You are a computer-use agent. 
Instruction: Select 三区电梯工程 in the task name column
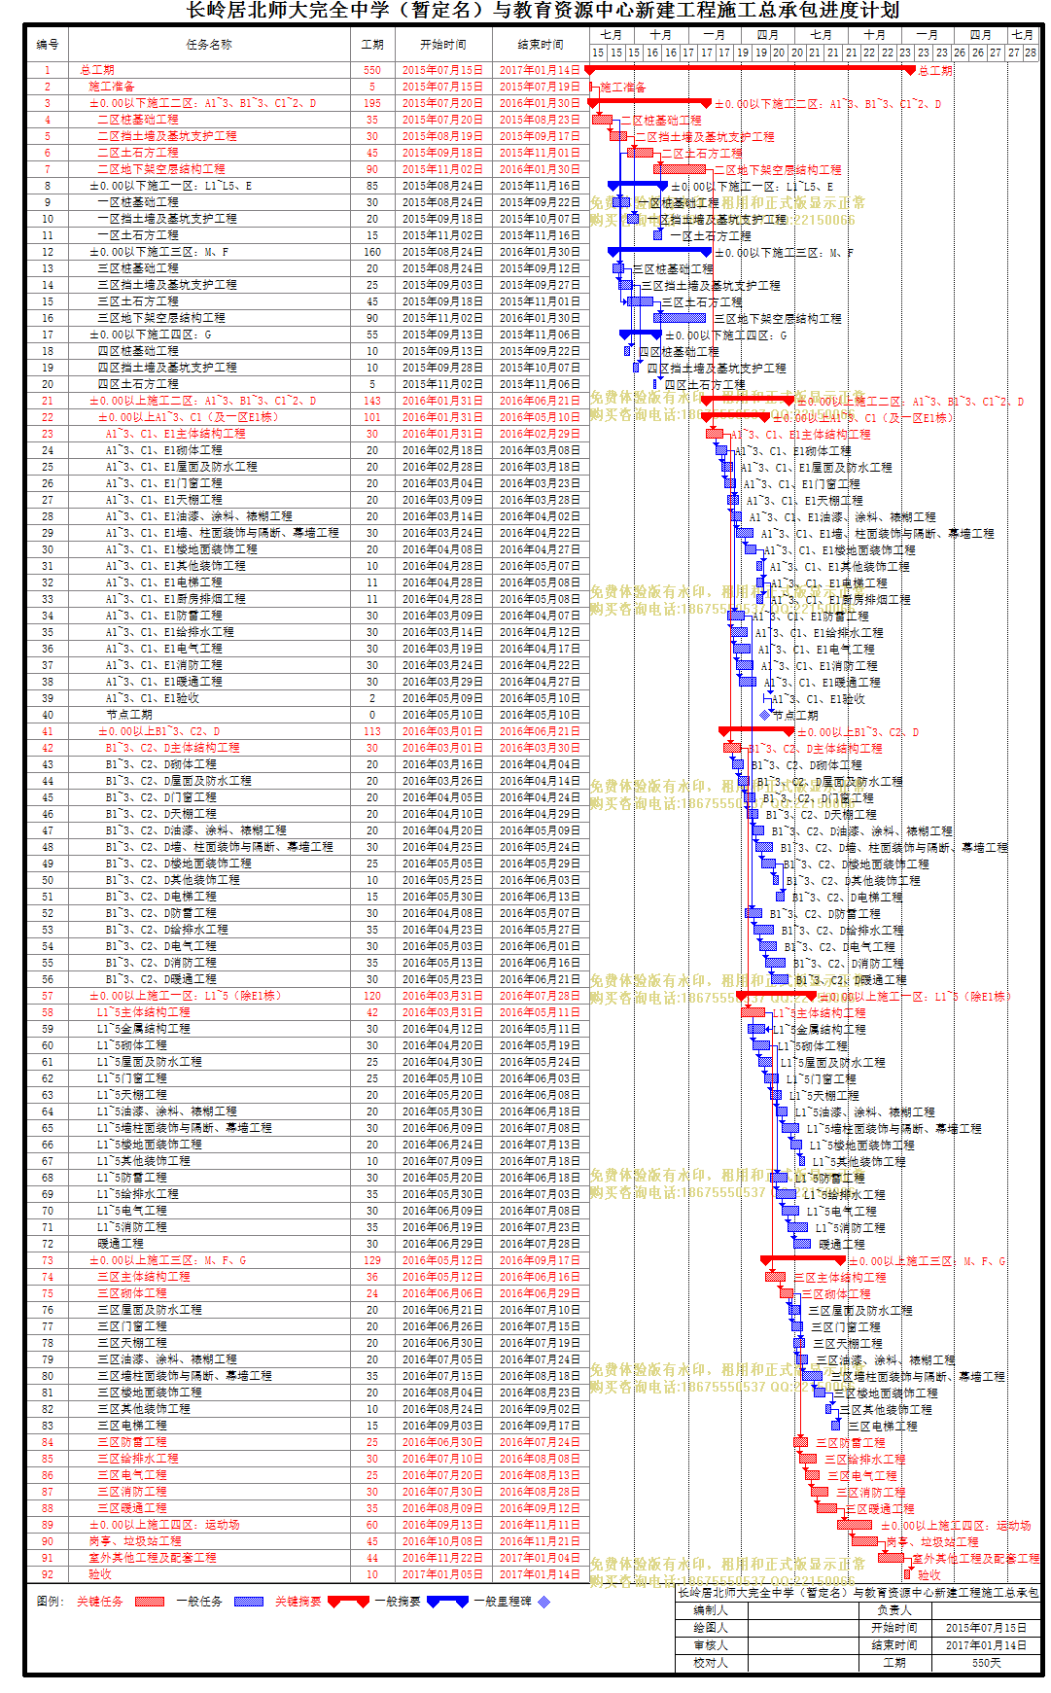pyautogui.click(x=132, y=1426)
